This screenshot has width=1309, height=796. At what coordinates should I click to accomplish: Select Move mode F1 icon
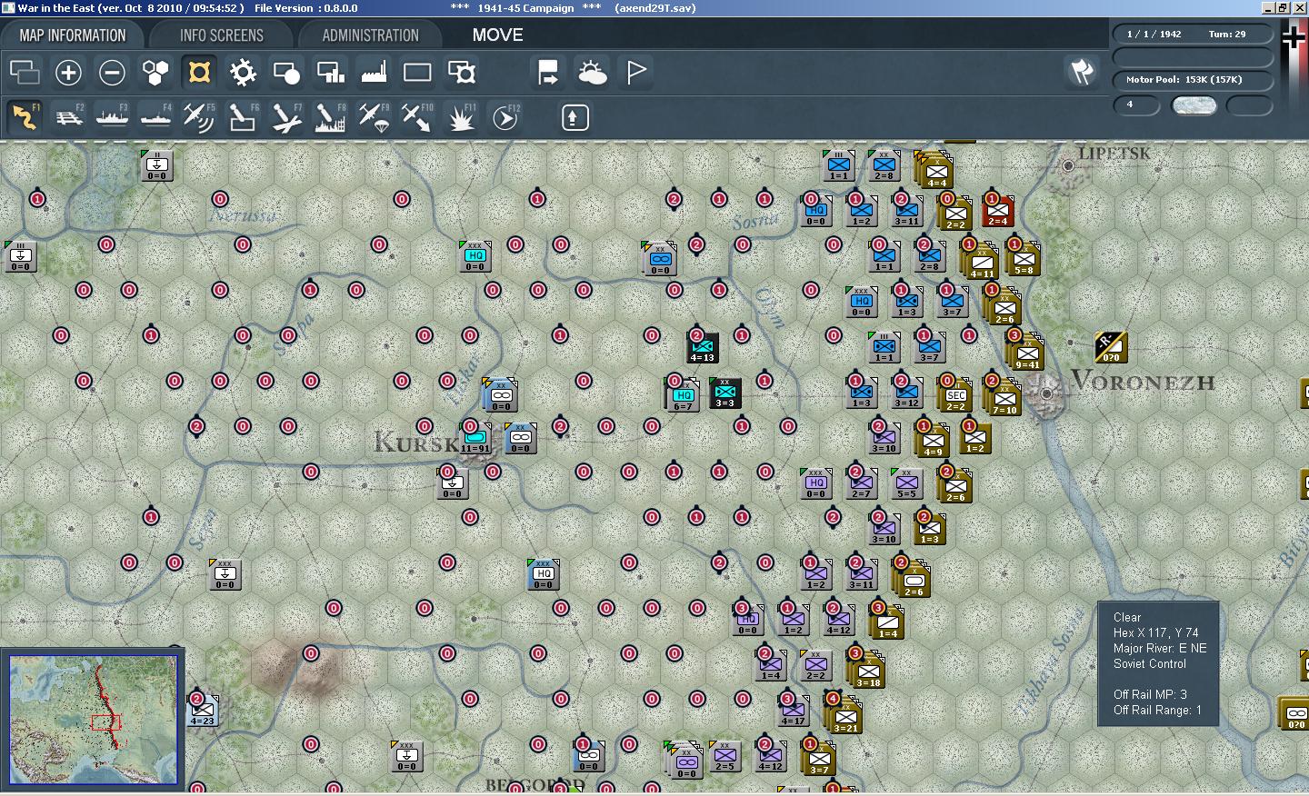25,117
